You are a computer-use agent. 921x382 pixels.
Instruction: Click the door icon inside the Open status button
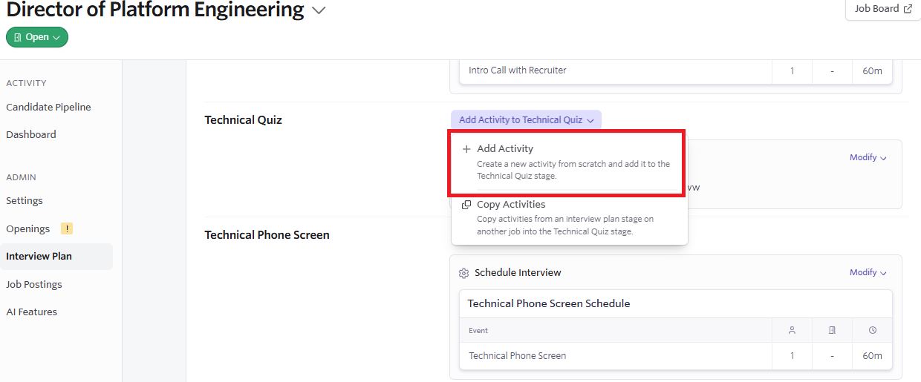[x=18, y=37]
